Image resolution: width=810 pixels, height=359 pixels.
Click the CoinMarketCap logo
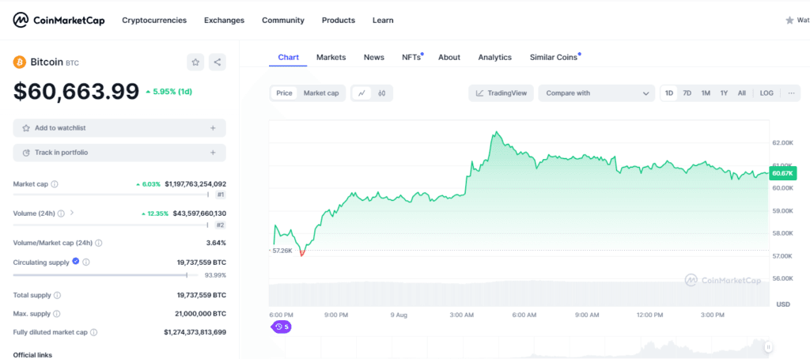pos(59,20)
